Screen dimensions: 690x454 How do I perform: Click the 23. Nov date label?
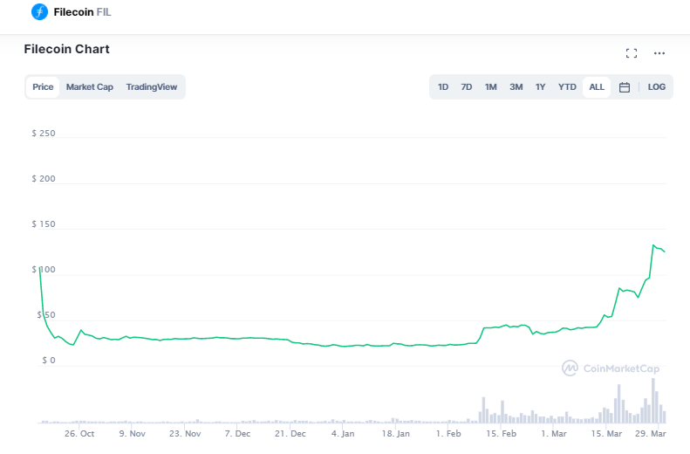pos(185,433)
